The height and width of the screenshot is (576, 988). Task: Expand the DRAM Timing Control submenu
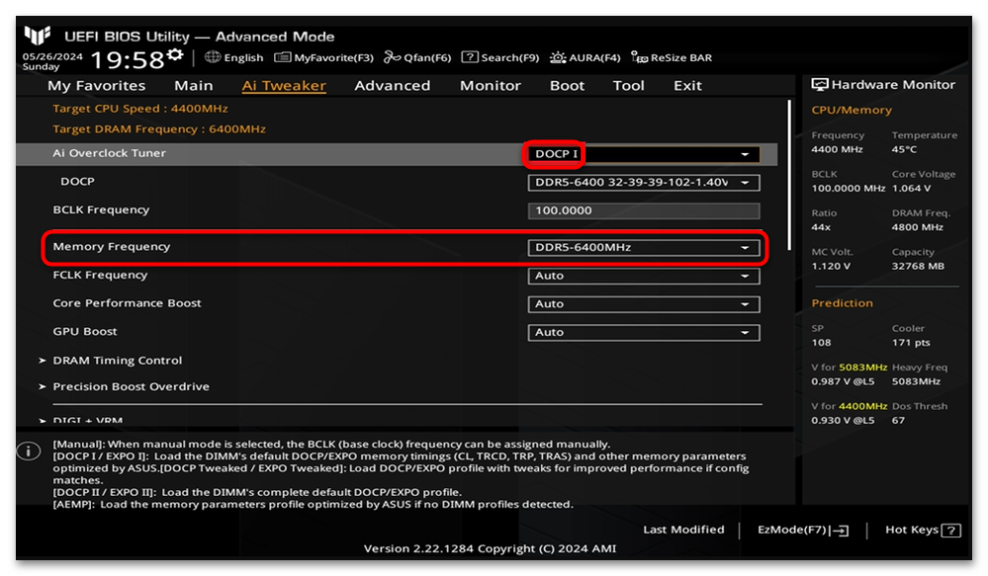[x=117, y=361]
